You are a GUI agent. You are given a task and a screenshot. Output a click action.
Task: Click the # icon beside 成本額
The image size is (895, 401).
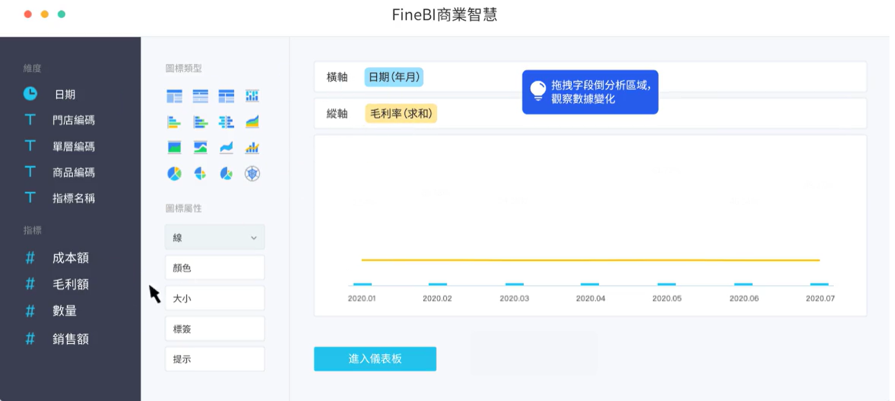click(30, 258)
